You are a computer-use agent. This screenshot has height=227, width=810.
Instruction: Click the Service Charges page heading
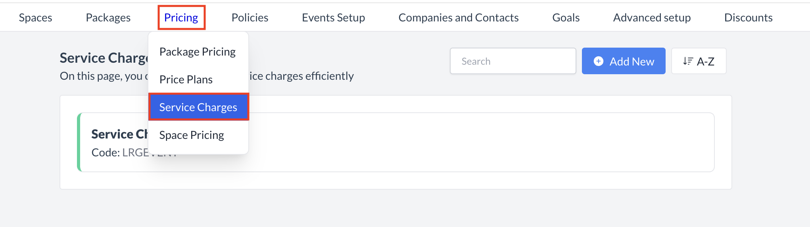point(104,58)
